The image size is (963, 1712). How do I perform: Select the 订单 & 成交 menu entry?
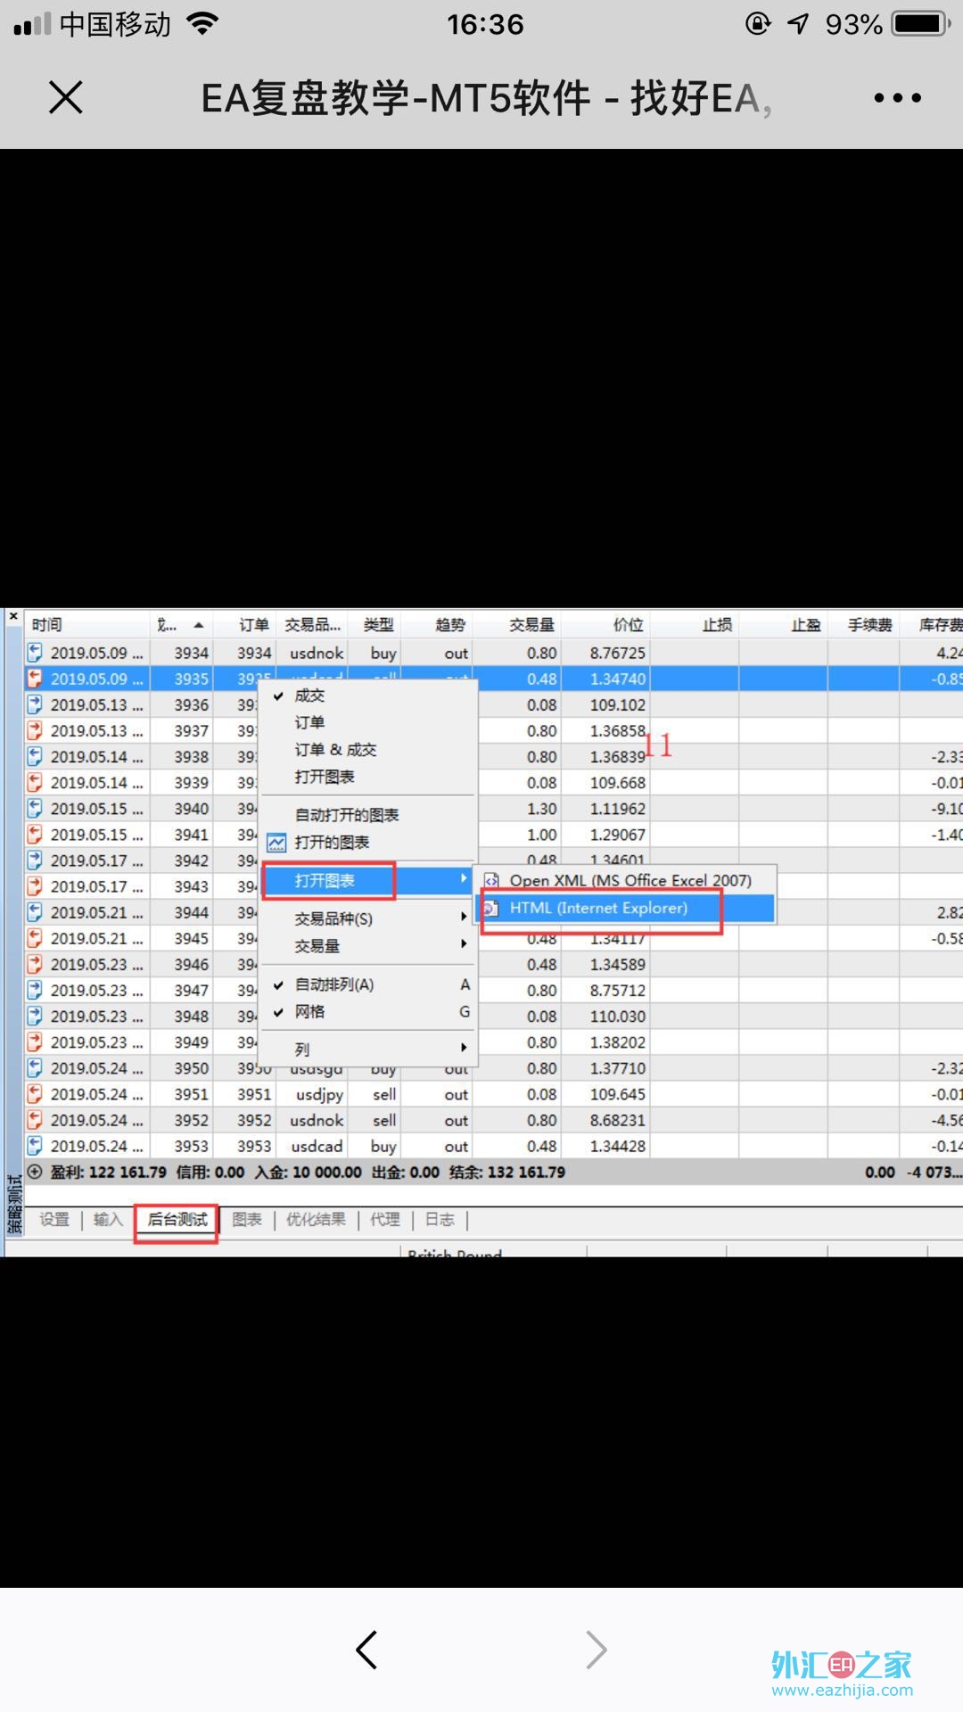(x=335, y=750)
